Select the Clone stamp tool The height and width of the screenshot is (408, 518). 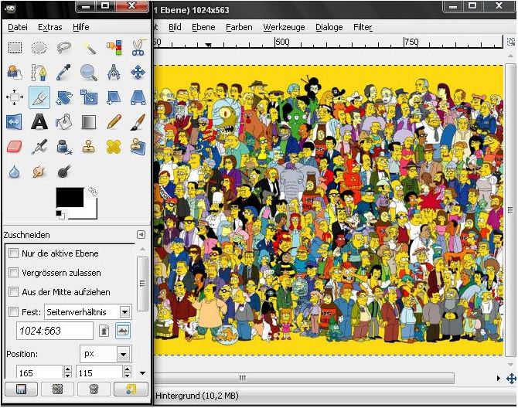coord(89,147)
